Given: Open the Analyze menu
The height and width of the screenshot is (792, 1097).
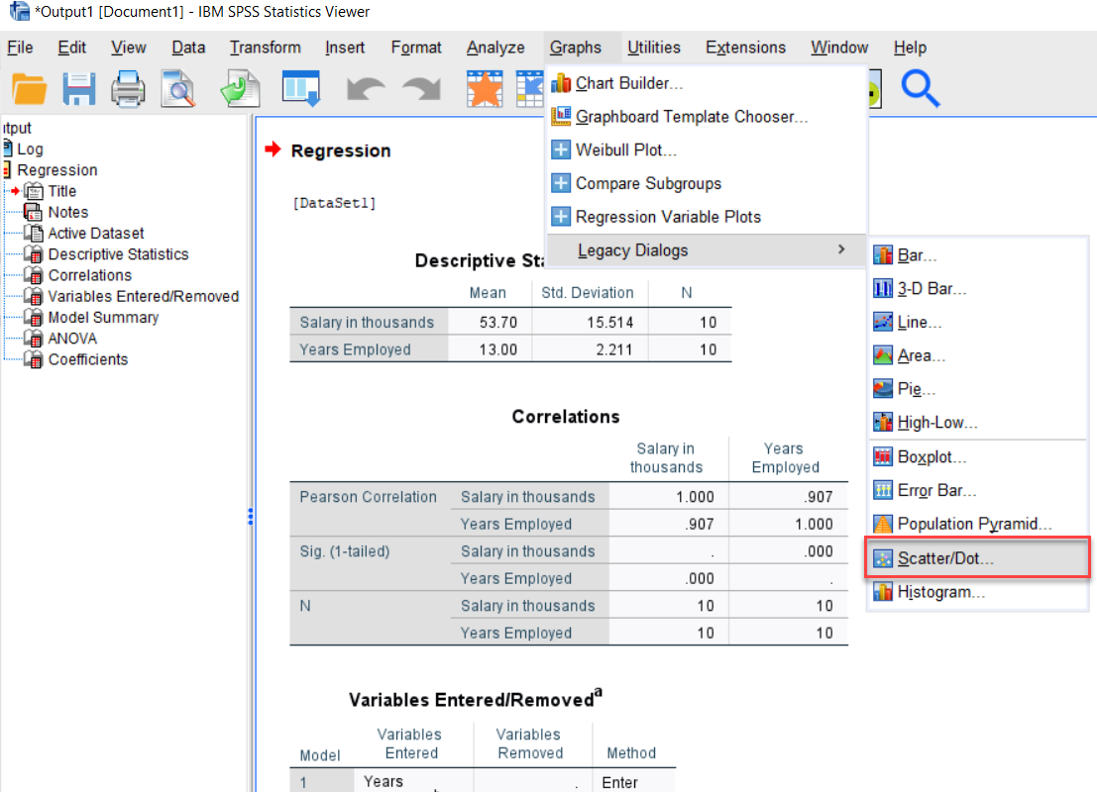Looking at the screenshot, I should (x=495, y=48).
